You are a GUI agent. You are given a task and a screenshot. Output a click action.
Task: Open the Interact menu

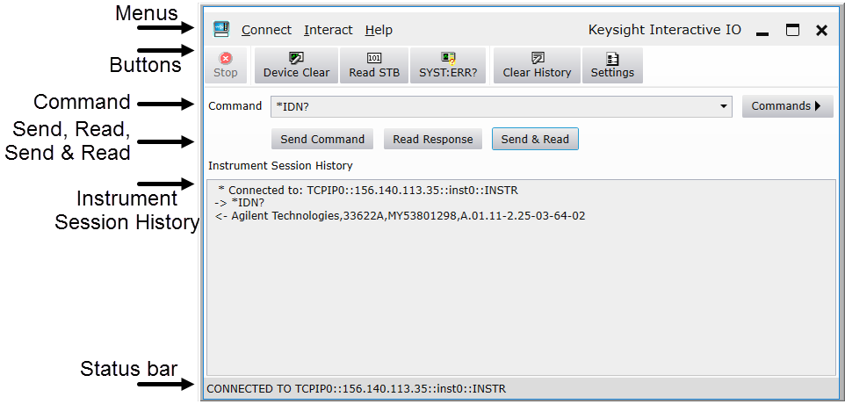[329, 30]
